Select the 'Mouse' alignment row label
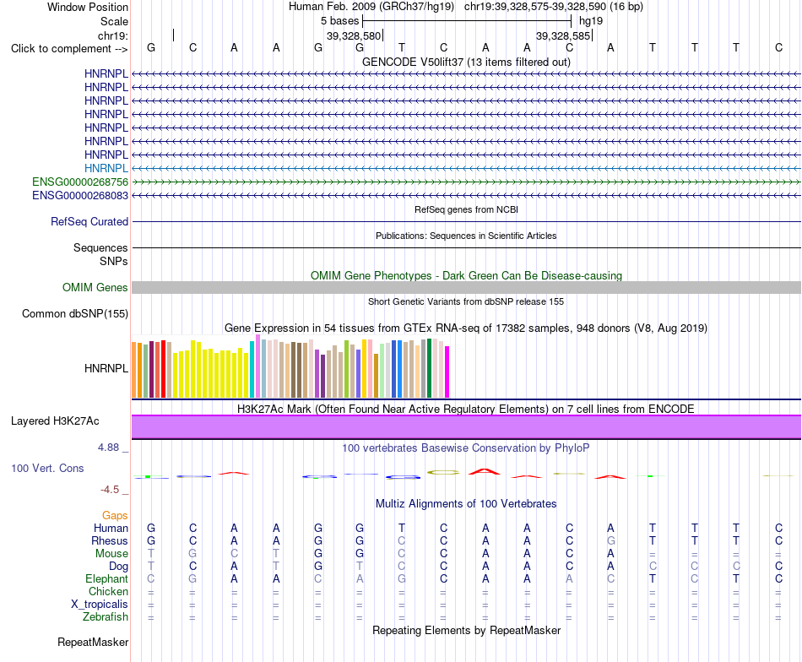This screenshot has height=662, width=802. (x=111, y=554)
